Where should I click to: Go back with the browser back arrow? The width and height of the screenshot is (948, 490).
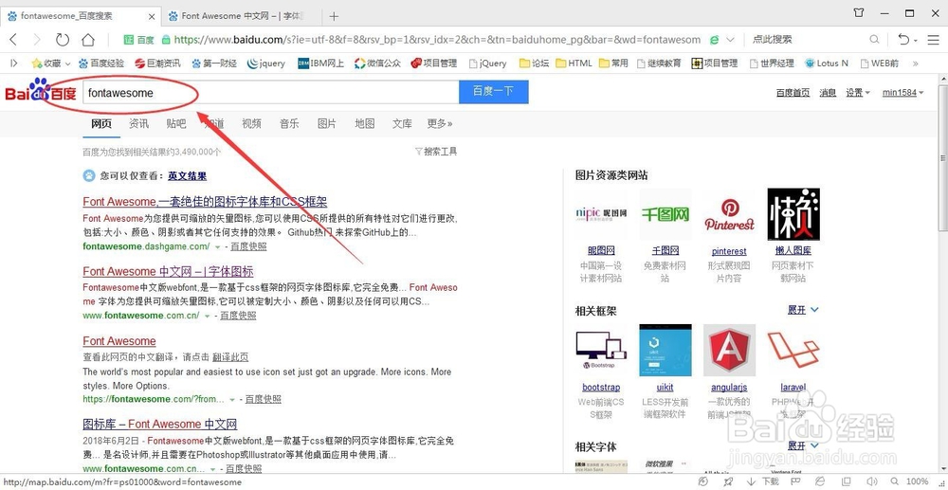[x=13, y=40]
